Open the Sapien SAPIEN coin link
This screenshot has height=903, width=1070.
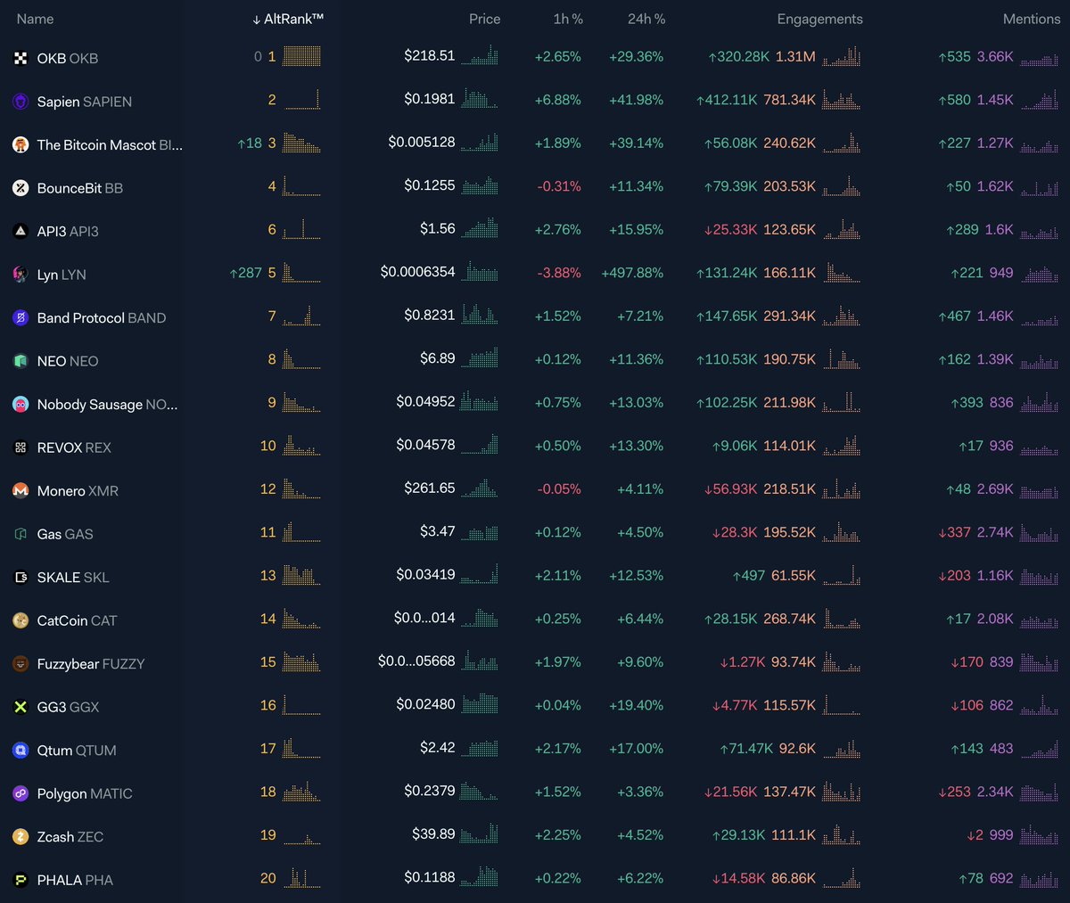click(x=85, y=102)
